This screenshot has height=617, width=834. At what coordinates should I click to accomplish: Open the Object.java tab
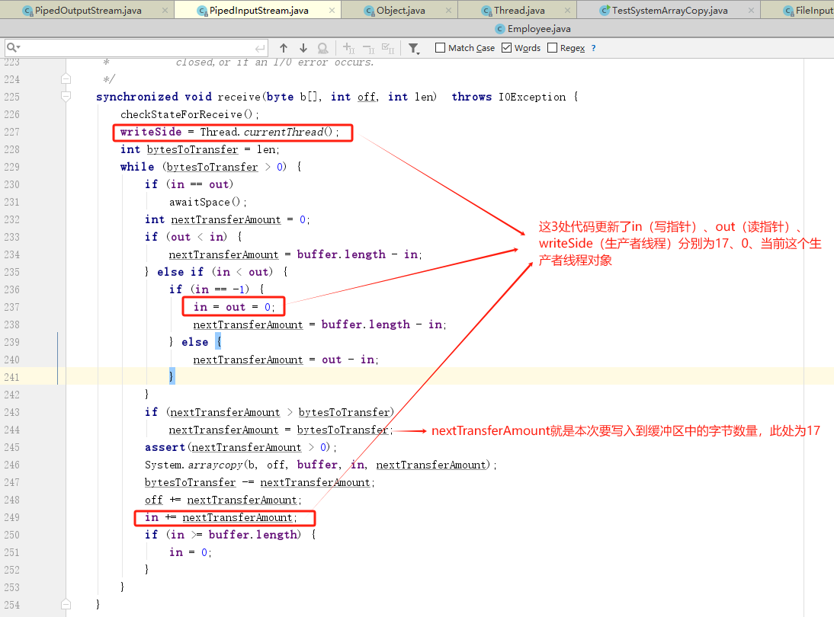point(400,10)
